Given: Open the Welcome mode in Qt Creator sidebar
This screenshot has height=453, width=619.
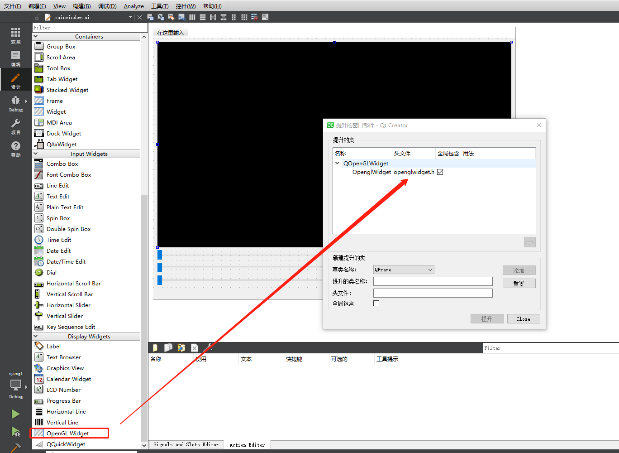Looking at the screenshot, I should (16, 35).
